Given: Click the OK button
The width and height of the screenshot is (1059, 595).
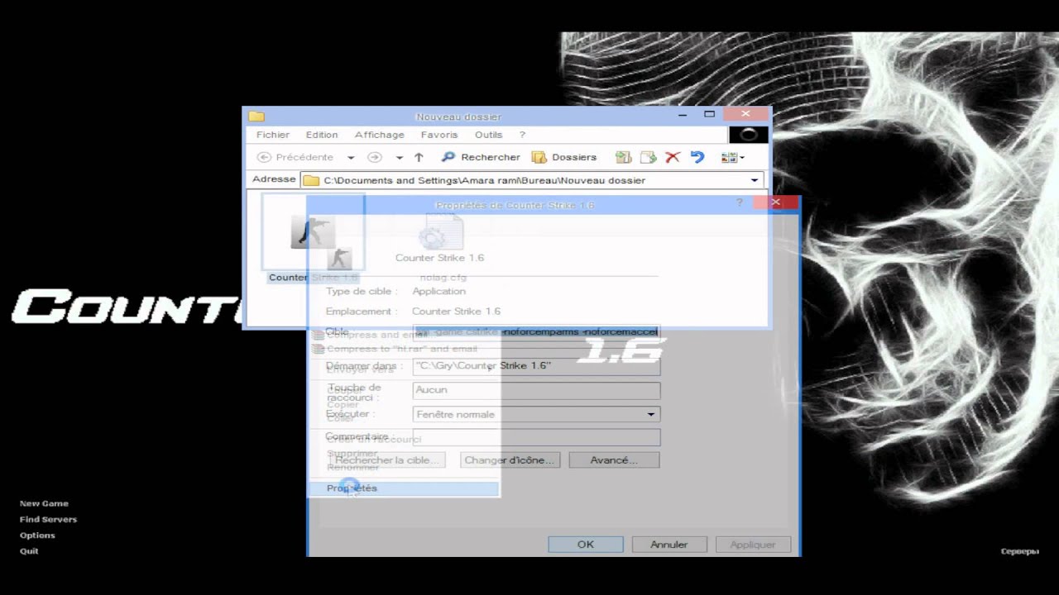Looking at the screenshot, I should (586, 545).
